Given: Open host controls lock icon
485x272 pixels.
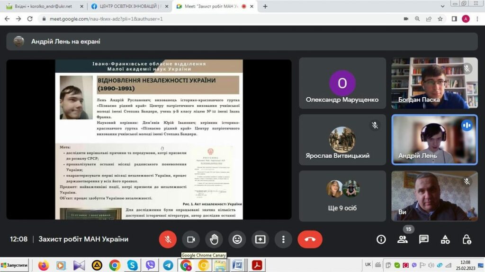Looking at the screenshot, I should 467,239.
